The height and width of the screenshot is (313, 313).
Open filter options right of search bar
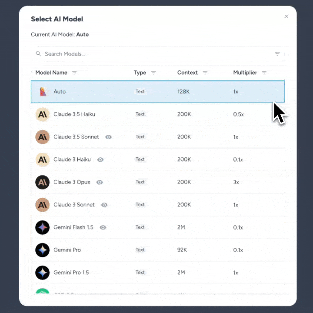[x=277, y=54]
